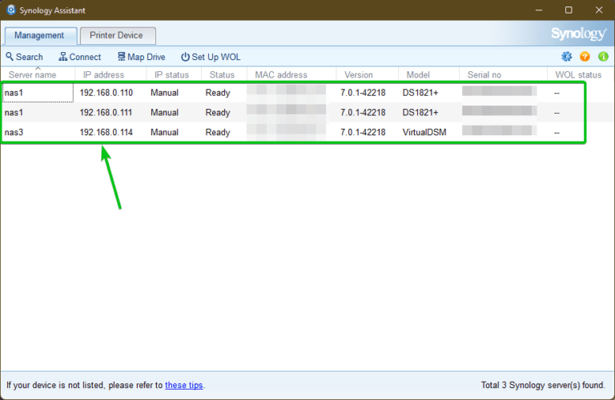Image resolution: width=615 pixels, height=400 pixels.
Task: Click the DS1821+ cell for 192.168.0.111
Action: [x=420, y=113]
